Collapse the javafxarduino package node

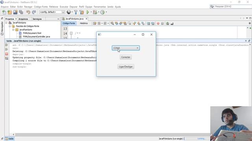click(13, 30)
